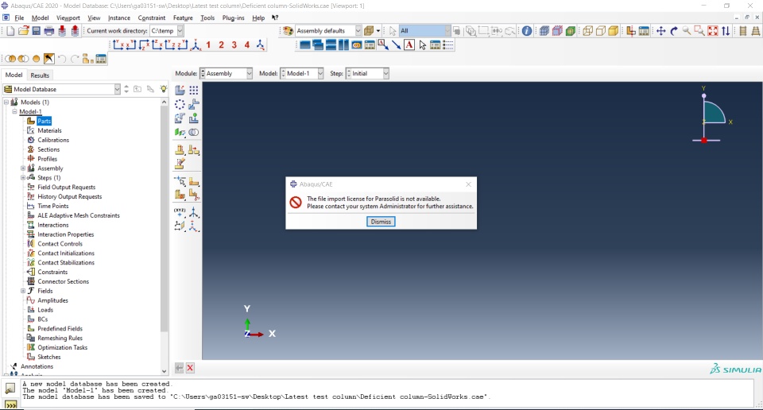
Task: Expand the Assembly tree node
Action: pyautogui.click(x=23, y=168)
